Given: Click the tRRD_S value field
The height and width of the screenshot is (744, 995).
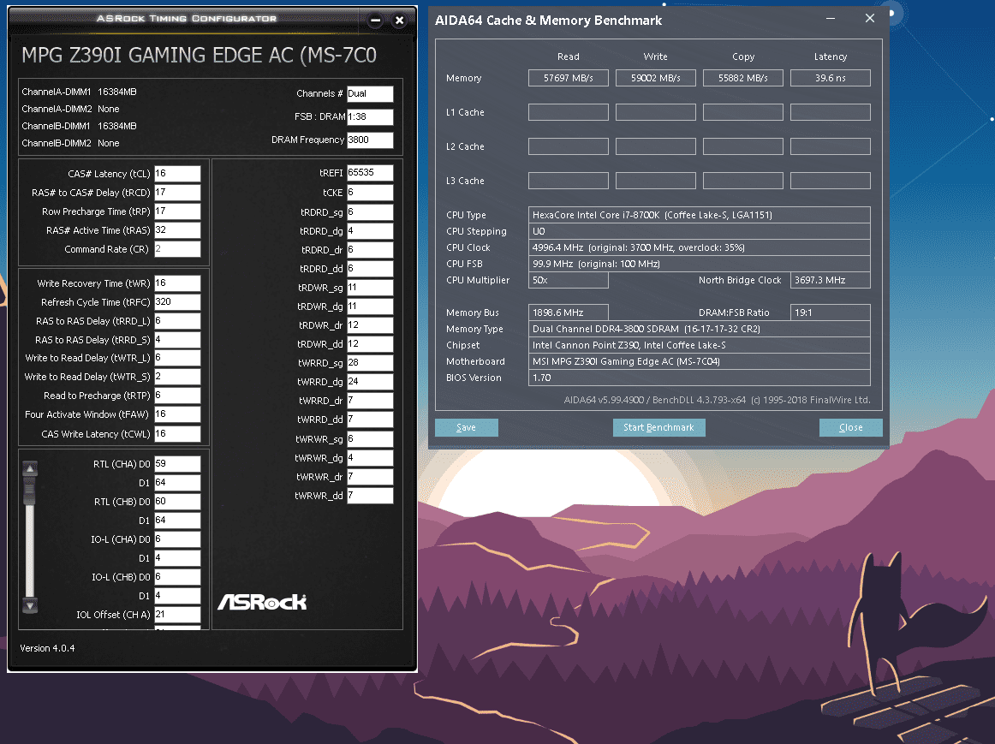Looking at the screenshot, I should click(x=178, y=340).
